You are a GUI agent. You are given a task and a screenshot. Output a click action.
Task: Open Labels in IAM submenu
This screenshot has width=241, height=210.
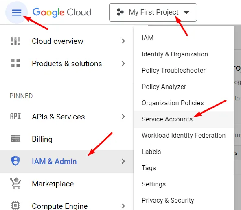pos(184,152)
